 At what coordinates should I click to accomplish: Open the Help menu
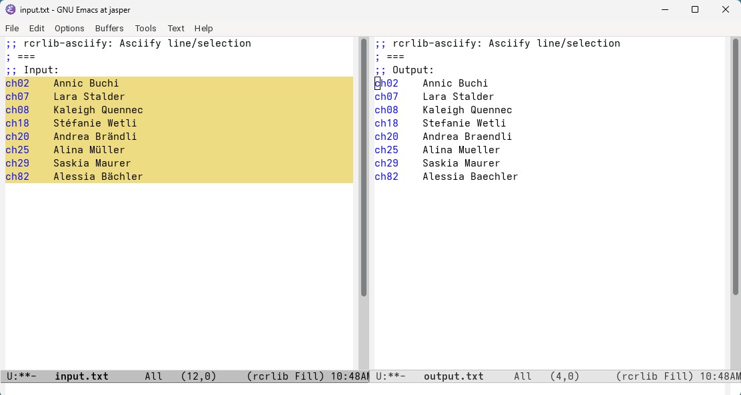point(204,29)
